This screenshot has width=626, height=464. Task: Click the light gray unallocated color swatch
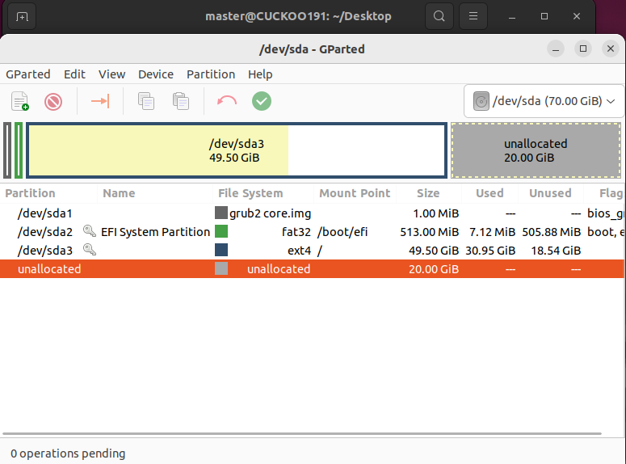pyautogui.click(x=221, y=268)
